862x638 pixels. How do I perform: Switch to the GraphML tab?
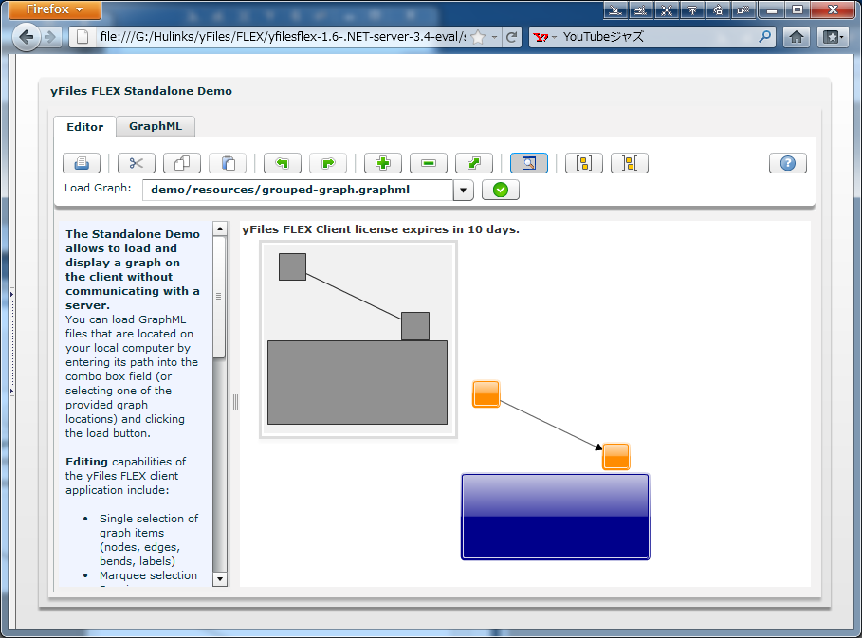click(156, 126)
